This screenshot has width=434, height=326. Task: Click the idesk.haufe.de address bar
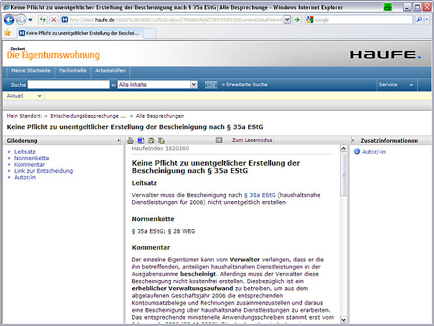(x=176, y=19)
